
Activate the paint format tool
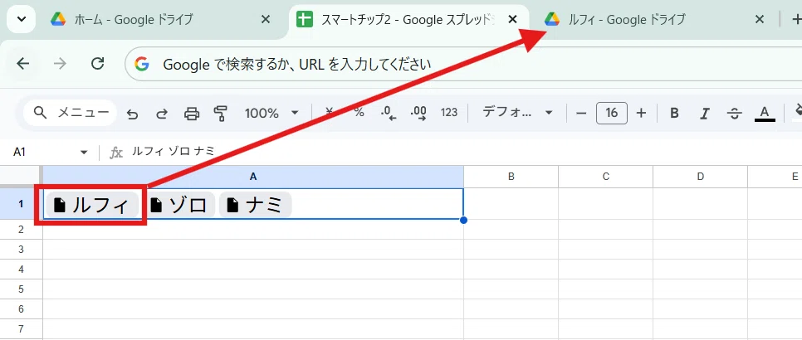221,114
